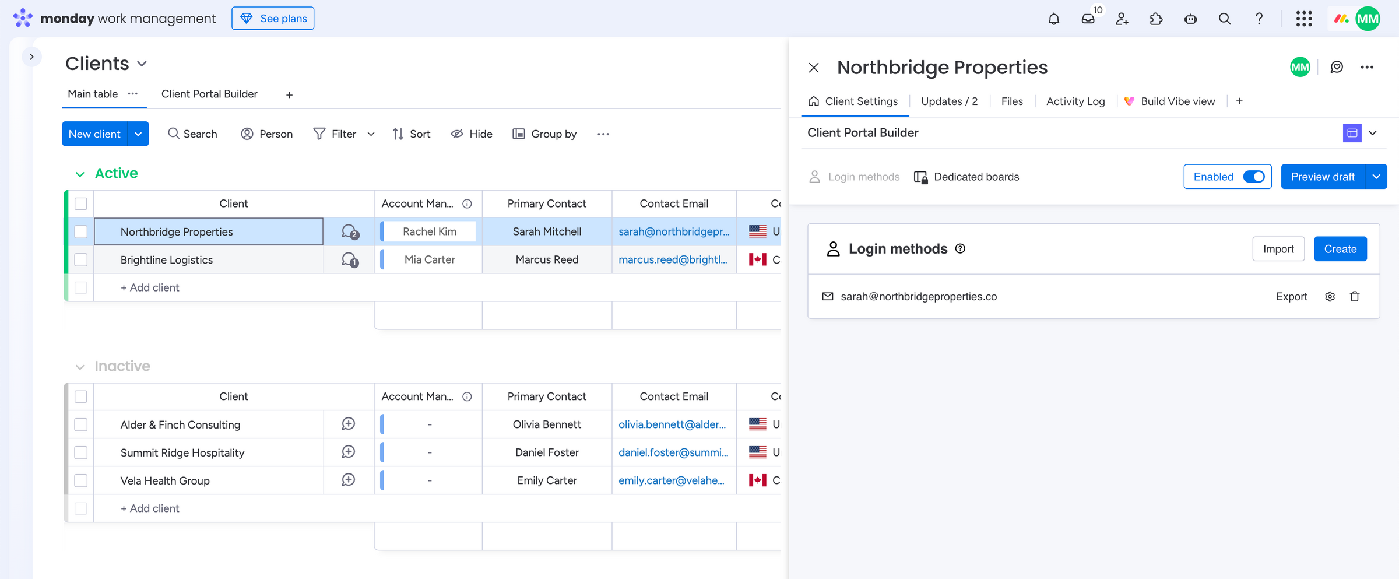Tick the Summit Ridge Hospitality checkbox

pos(81,452)
